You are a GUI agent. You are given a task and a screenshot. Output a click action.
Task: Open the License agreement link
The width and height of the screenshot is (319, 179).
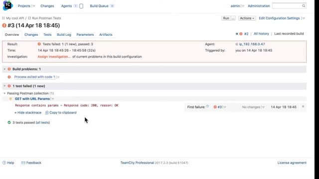(x=292, y=163)
